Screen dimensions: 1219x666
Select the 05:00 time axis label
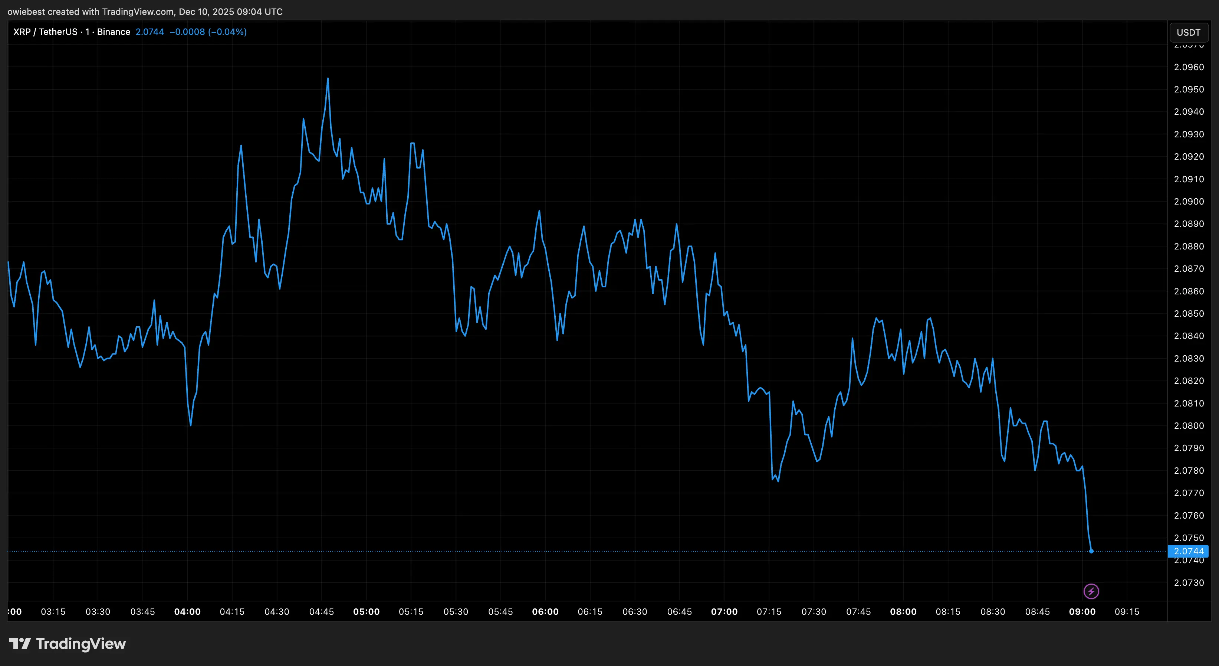(366, 611)
